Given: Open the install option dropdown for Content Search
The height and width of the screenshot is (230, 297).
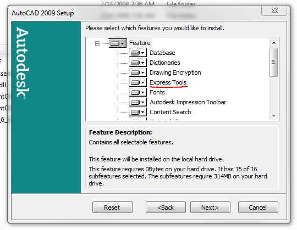Looking at the screenshot, I should (138, 112).
